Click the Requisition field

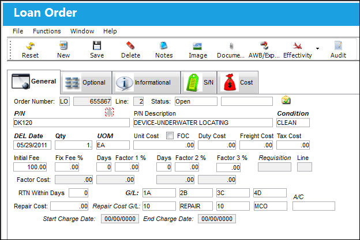[275, 167]
